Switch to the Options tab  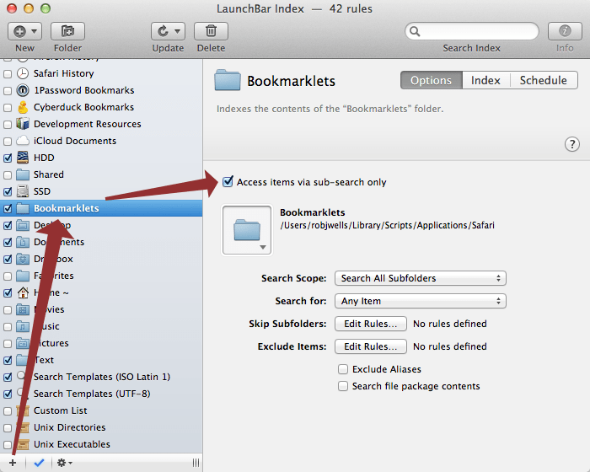point(432,80)
